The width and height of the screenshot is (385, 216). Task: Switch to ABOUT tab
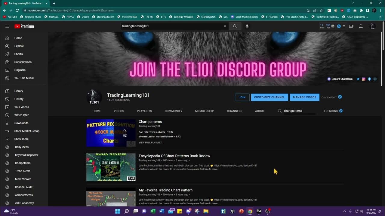[x=260, y=111]
